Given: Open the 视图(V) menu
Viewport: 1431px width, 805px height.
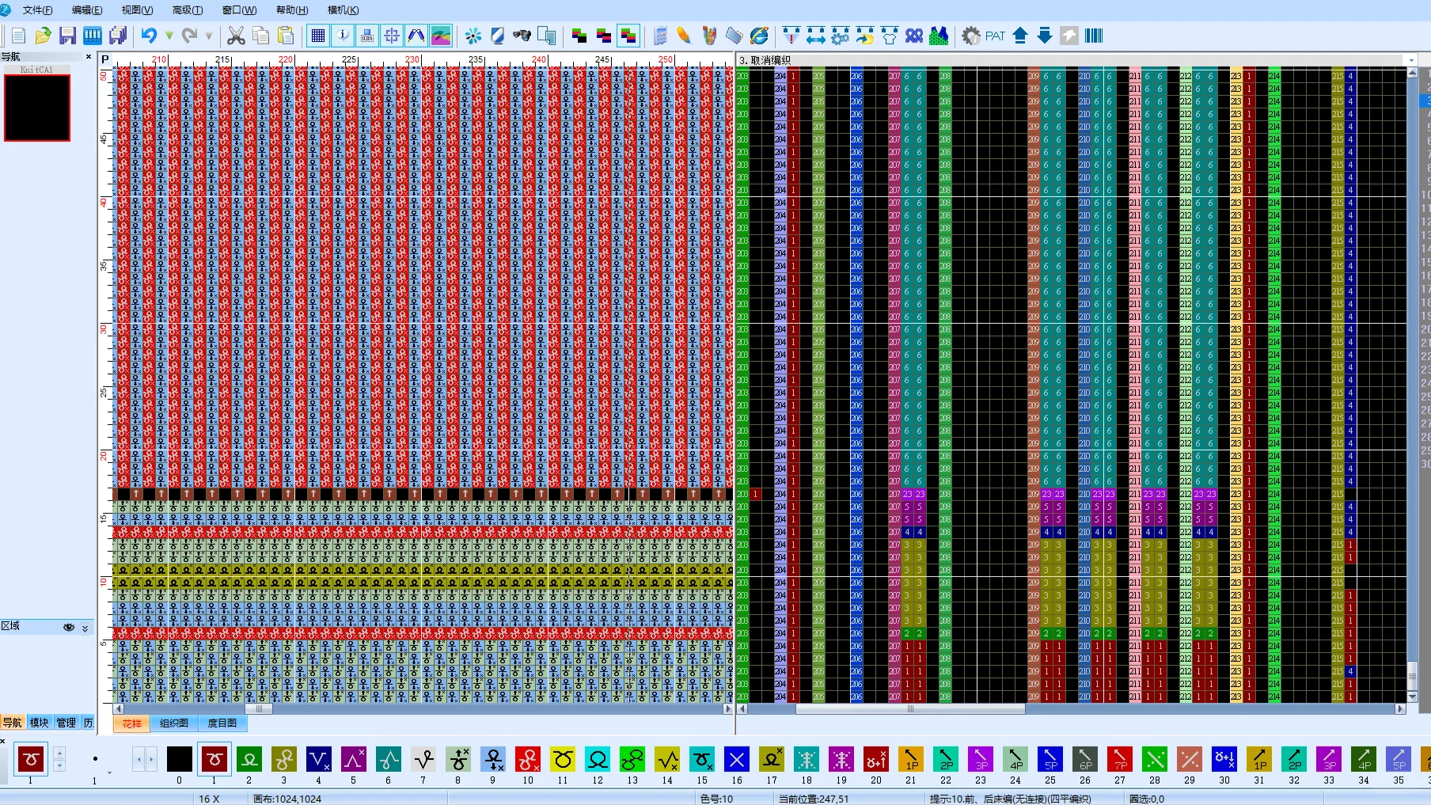Looking at the screenshot, I should click(137, 10).
